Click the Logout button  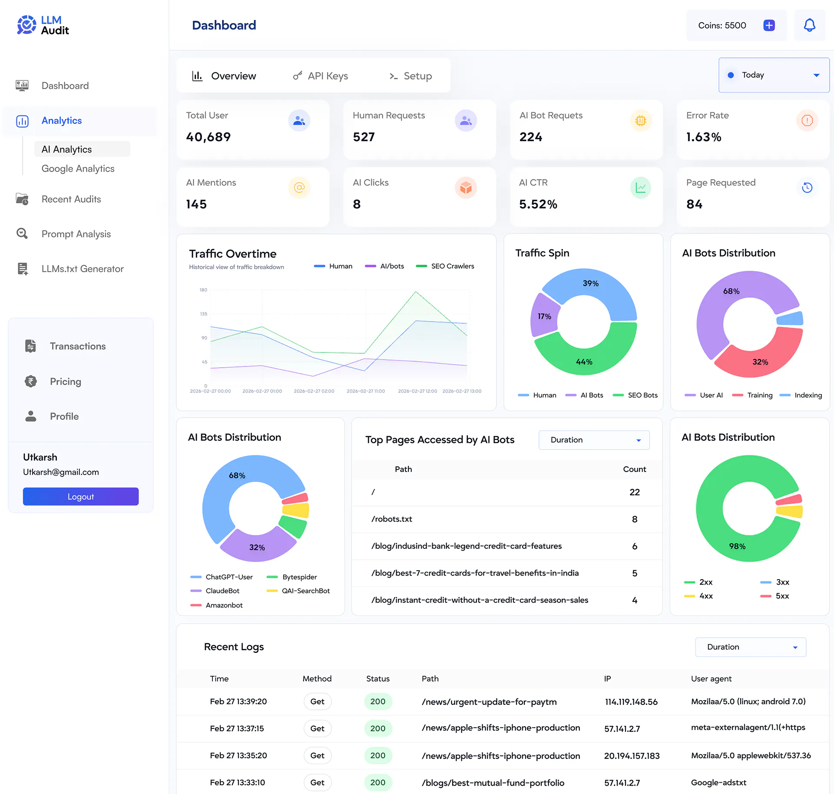pos(81,496)
